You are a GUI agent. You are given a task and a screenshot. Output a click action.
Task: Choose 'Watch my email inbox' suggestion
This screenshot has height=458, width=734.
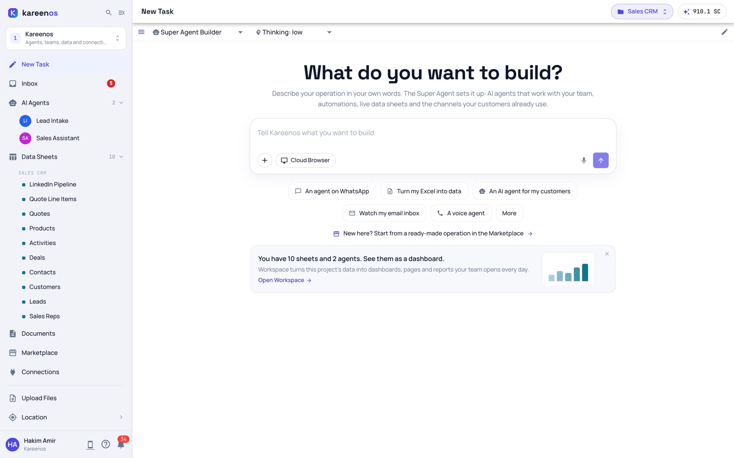(384, 213)
